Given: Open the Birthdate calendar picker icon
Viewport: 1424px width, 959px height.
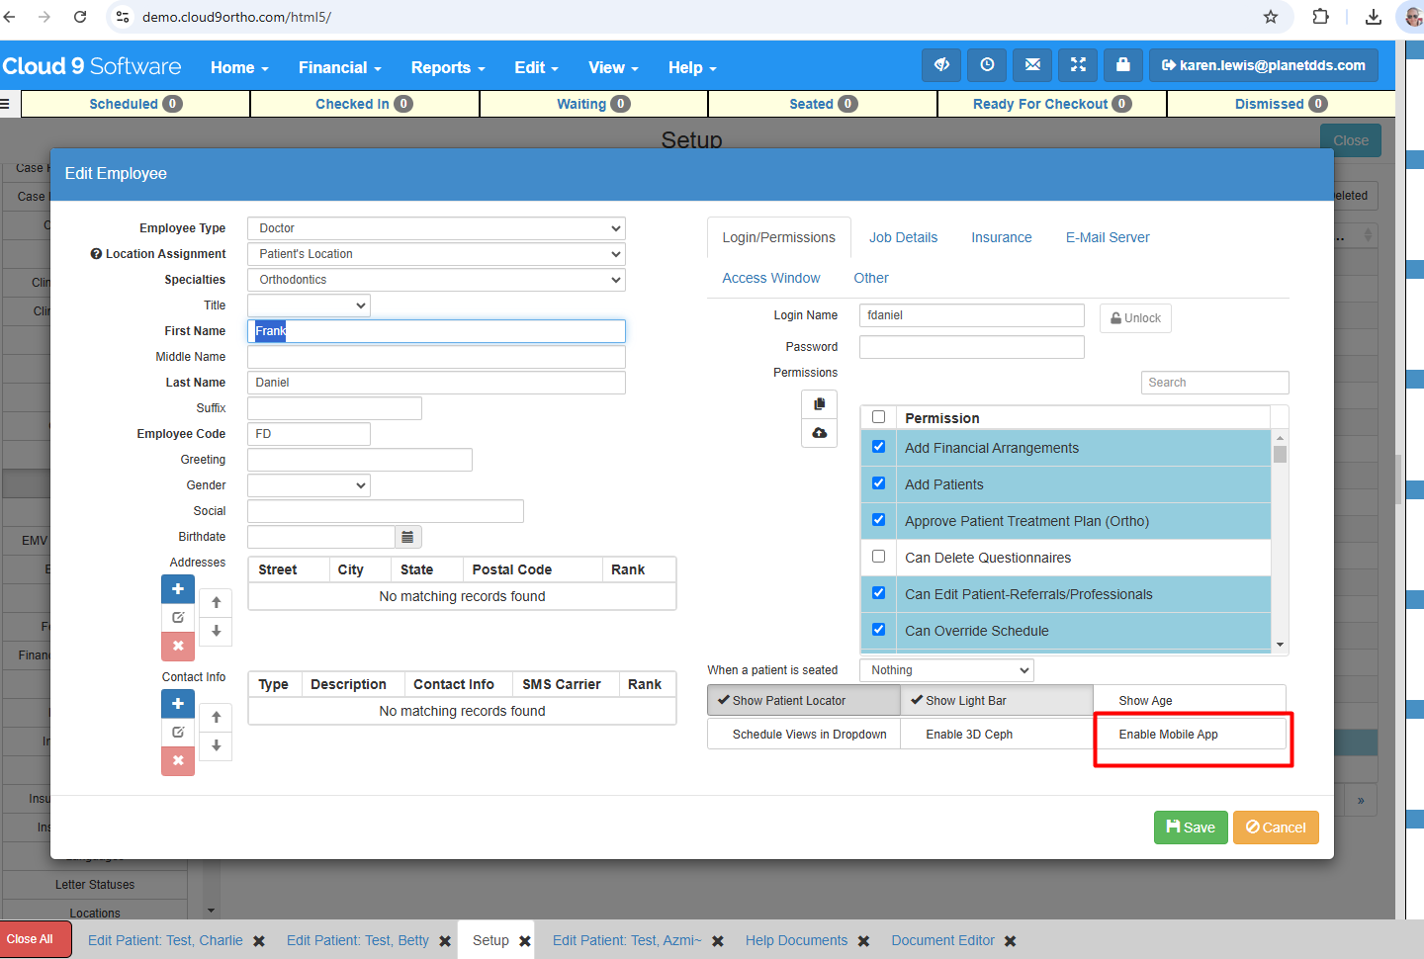Looking at the screenshot, I should [x=407, y=537].
